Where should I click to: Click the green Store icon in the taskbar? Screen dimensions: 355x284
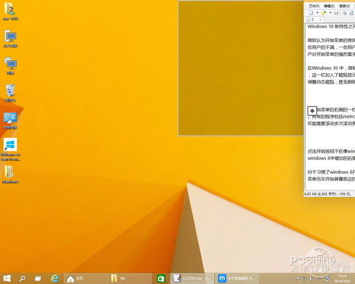[161, 277]
